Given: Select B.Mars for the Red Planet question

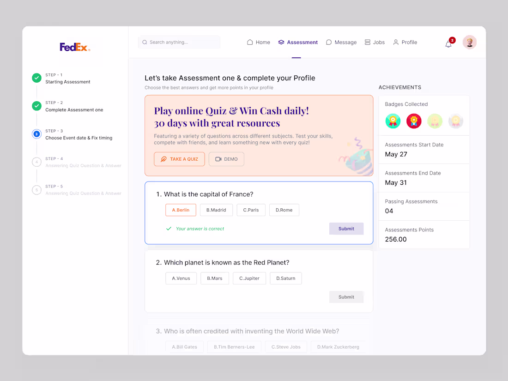Looking at the screenshot, I should [x=214, y=278].
